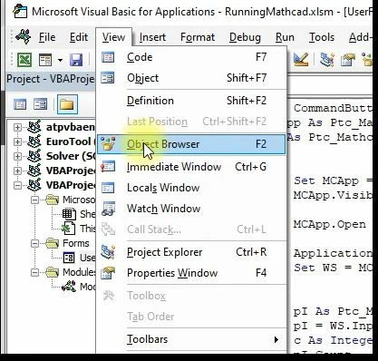This screenshot has width=378, height=361.
Task: Open Properties Window menu entry
Action: [191, 273]
